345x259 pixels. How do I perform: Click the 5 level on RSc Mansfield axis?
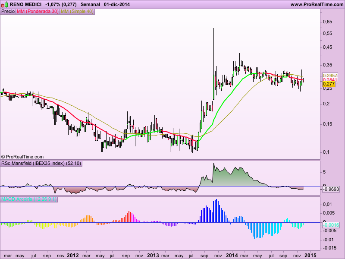coord(324,172)
